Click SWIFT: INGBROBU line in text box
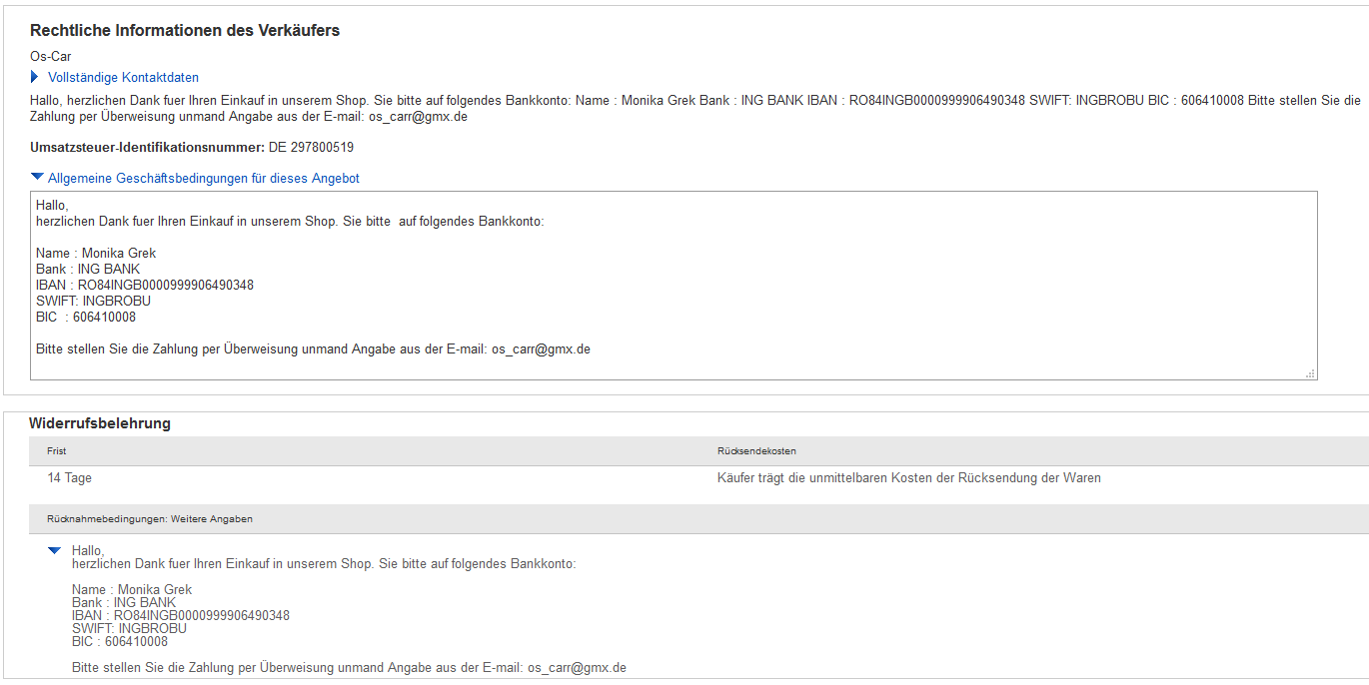The width and height of the screenshot is (1369, 685). (93, 301)
